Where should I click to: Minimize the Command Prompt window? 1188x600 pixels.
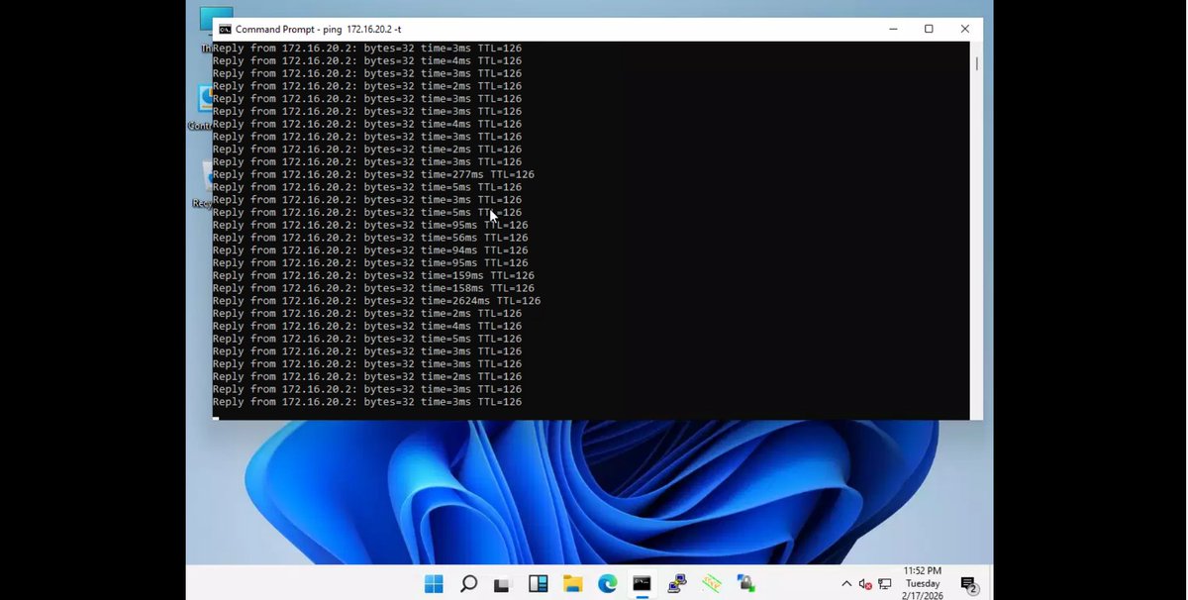[x=893, y=29]
